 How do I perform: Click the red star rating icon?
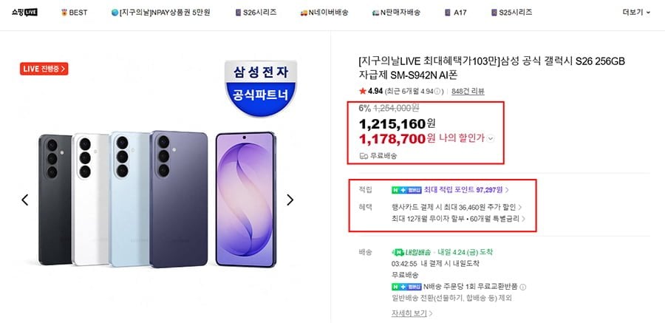361,92
